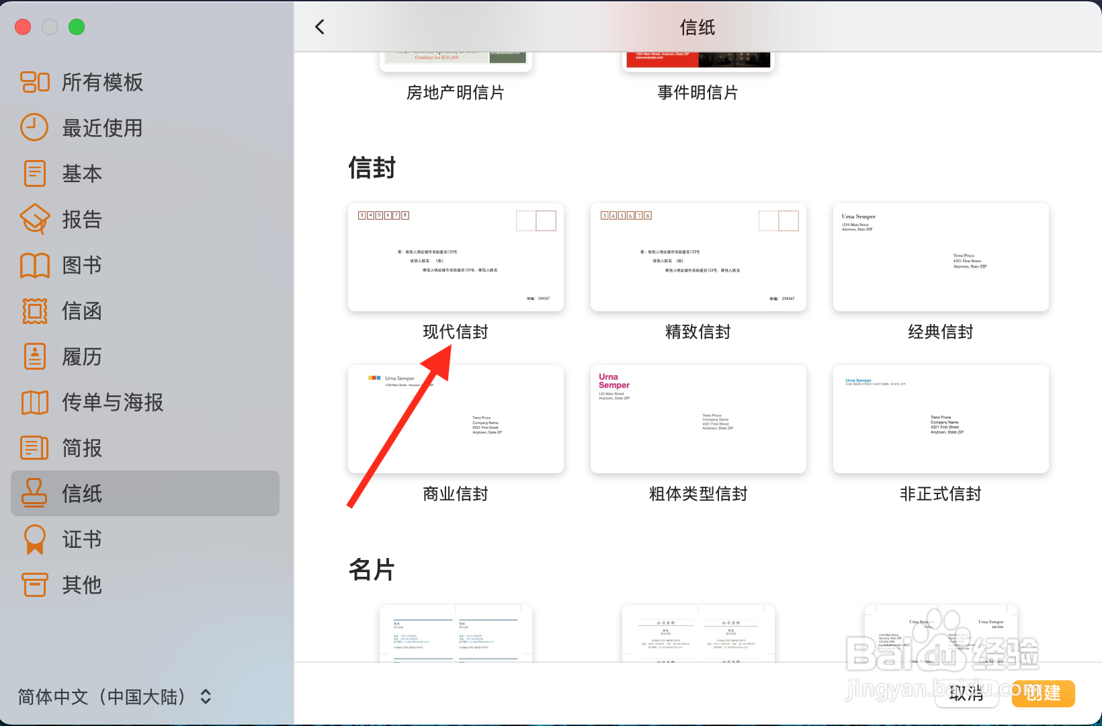Go back using the top-left chevron
1102x726 pixels.
[x=319, y=27]
